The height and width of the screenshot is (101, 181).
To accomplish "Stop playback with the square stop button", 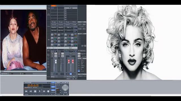I will [35, 91].
